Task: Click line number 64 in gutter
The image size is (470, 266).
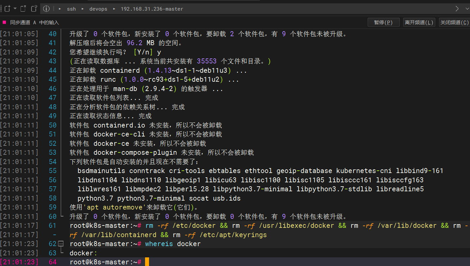Action: (x=52, y=262)
